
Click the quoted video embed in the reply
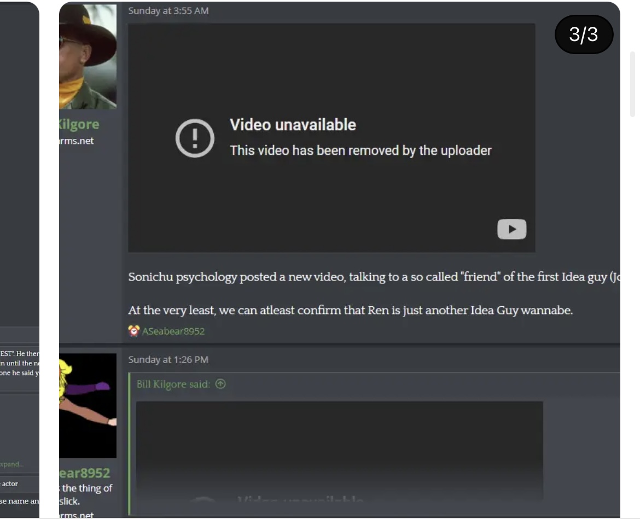pyautogui.click(x=339, y=451)
